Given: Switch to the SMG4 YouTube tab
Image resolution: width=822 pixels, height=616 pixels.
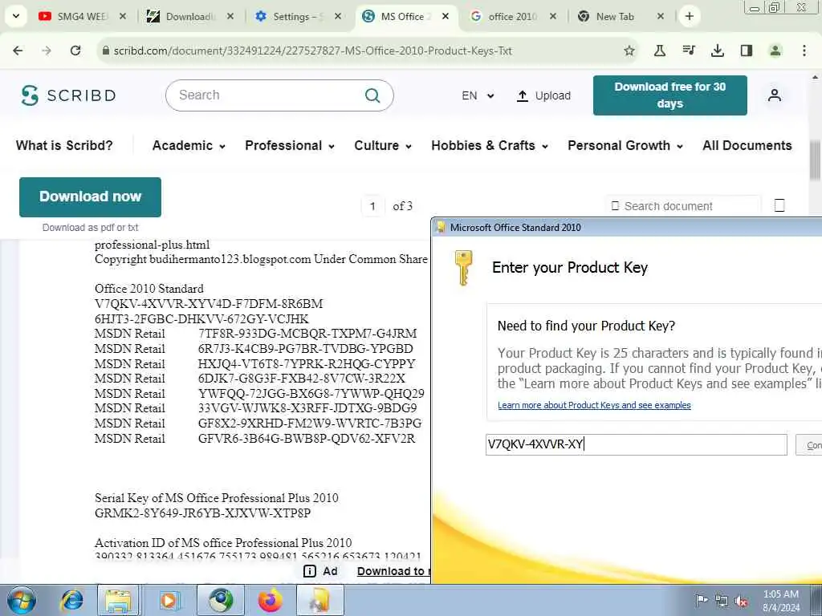Looking at the screenshot, I should (x=82, y=16).
